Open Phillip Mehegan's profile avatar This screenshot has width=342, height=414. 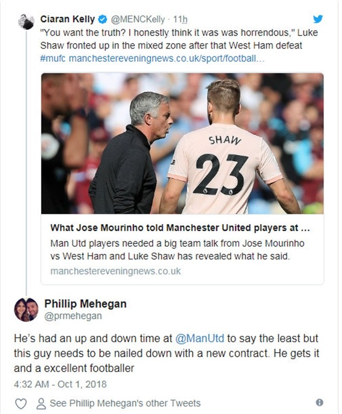[26, 310]
